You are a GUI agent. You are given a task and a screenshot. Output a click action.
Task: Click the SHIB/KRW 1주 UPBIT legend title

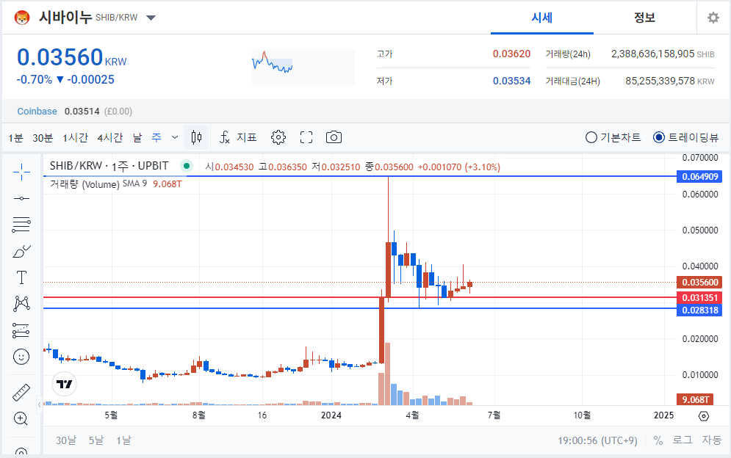(x=109, y=166)
